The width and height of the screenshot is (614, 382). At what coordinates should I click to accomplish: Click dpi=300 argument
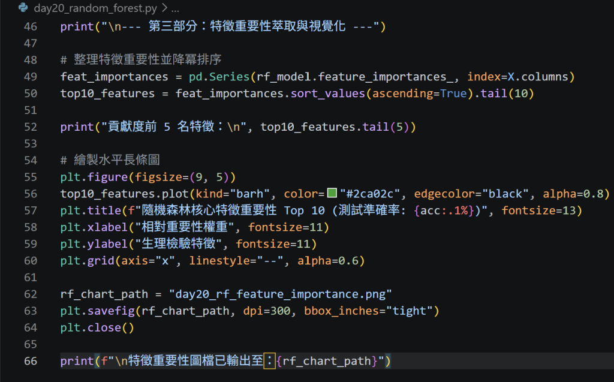point(267,311)
